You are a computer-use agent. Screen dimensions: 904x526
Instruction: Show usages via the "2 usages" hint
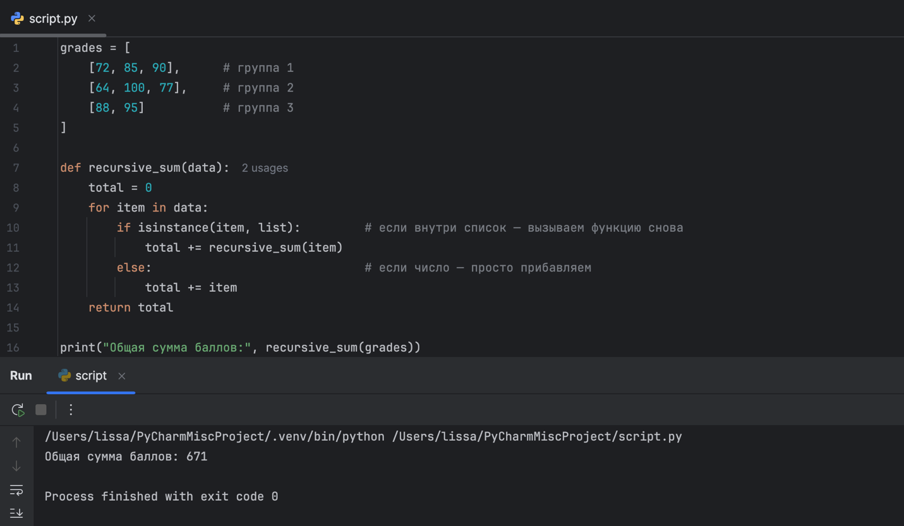[x=265, y=168]
